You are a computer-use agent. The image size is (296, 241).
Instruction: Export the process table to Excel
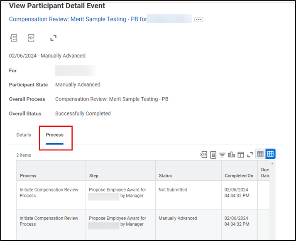(x=203, y=155)
